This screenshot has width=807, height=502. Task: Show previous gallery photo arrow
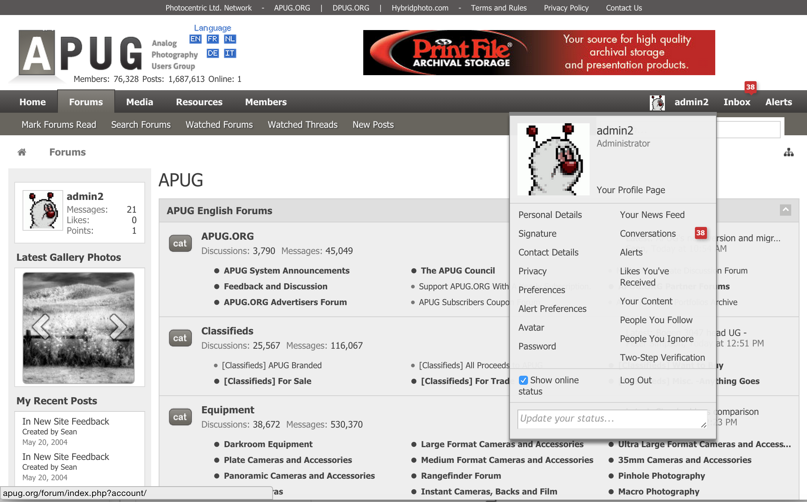coord(41,326)
